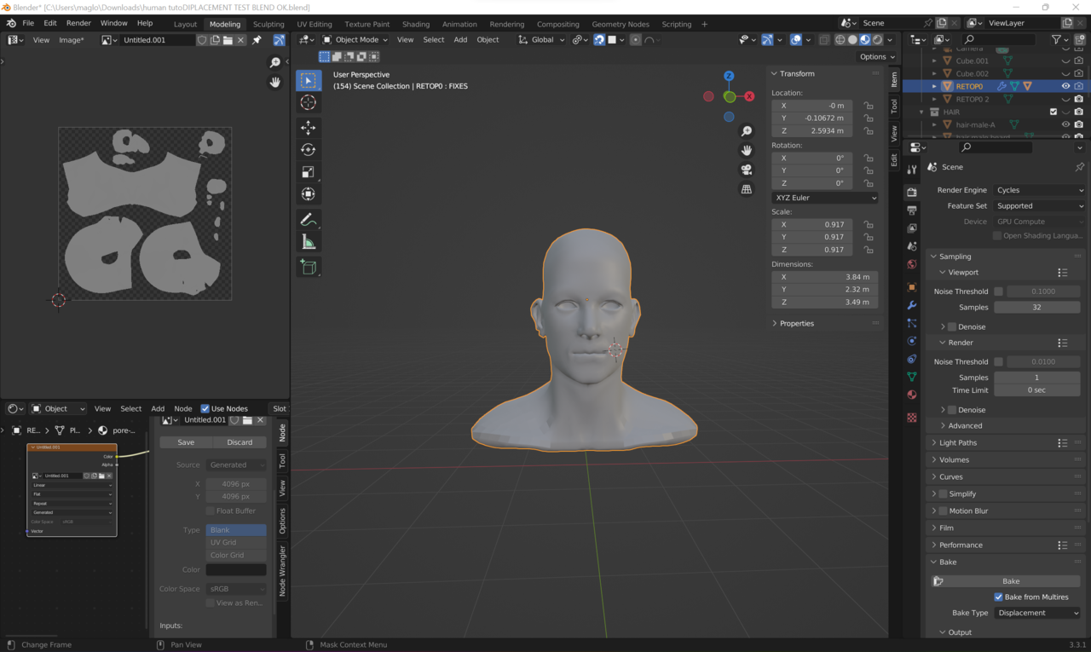Switch to orthographic view grid icon
The image size is (1091, 652).
click(x=747, y=189)
